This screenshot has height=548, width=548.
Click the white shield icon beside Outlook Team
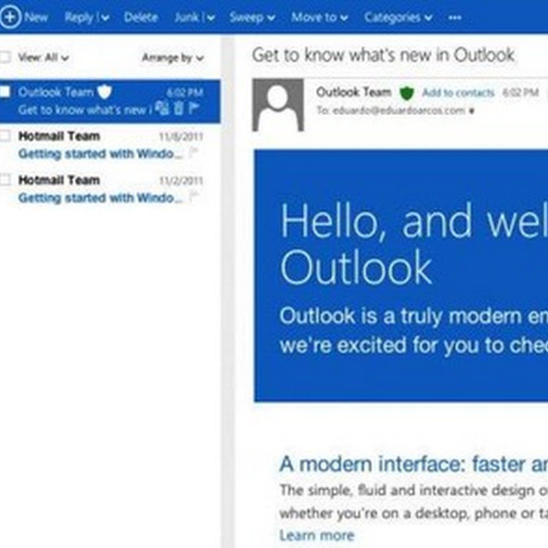(x=105, y=92)
